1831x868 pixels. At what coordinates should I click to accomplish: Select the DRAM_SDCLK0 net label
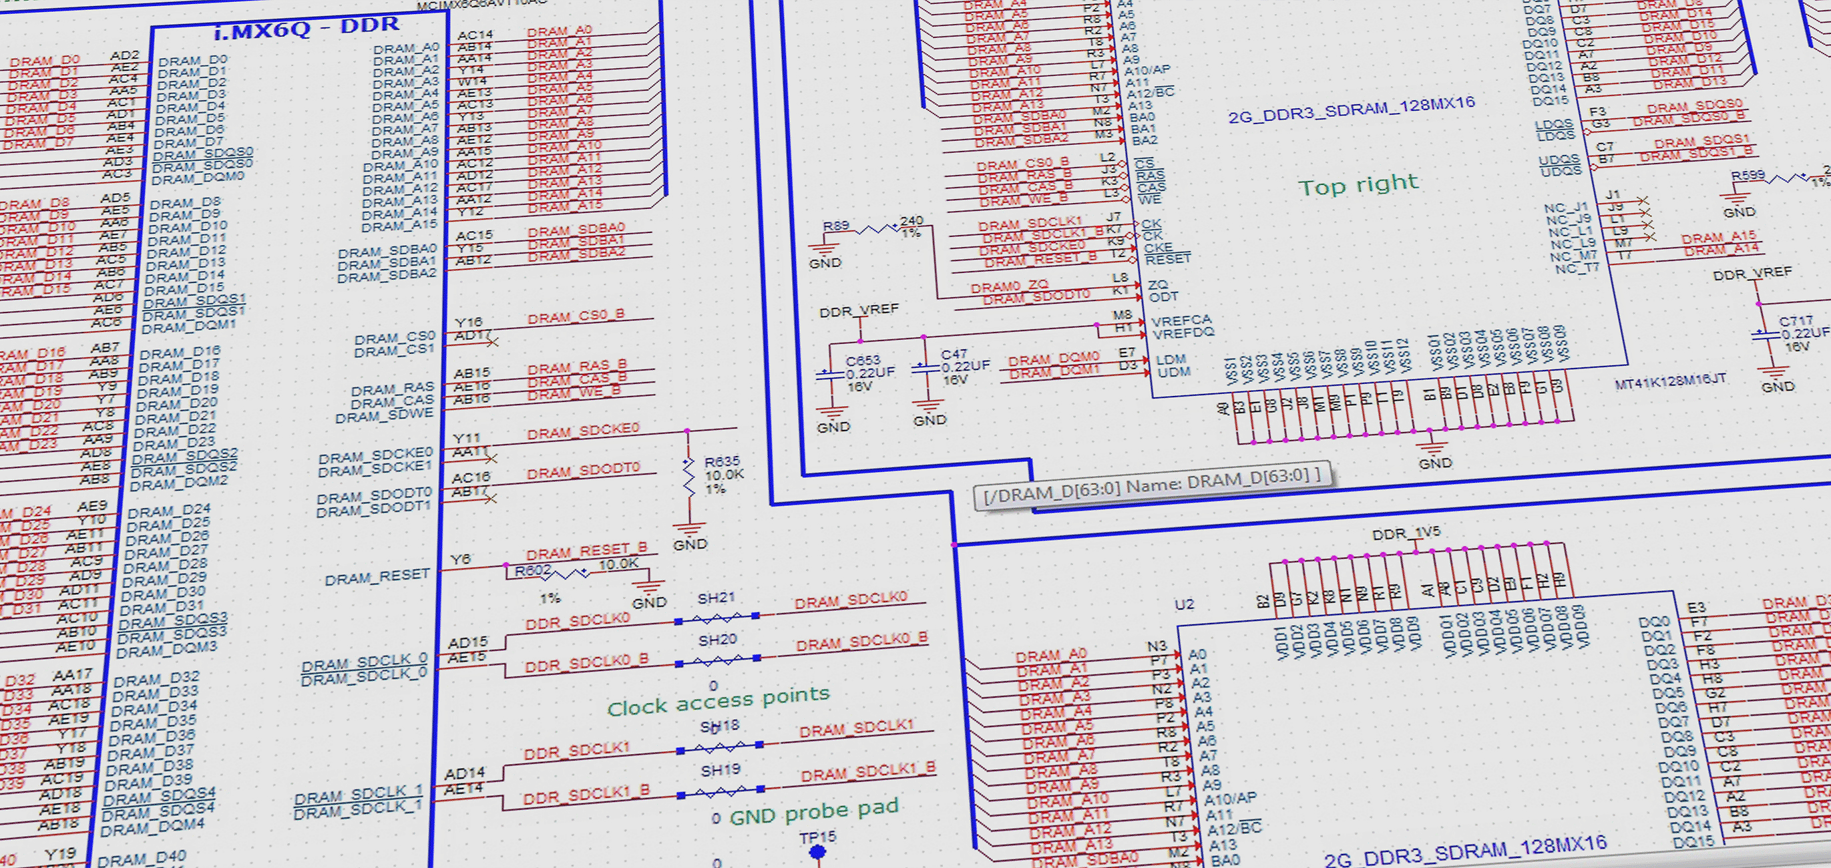pos(851,600)
